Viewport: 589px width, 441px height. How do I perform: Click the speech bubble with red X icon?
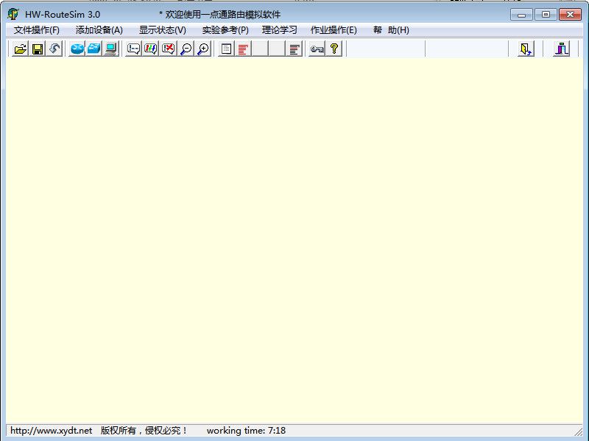tap(168, 49)
